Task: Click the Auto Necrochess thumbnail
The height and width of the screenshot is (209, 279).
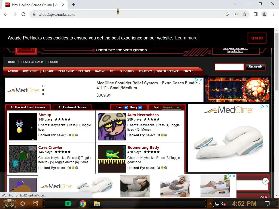Action: pos(112,127)
